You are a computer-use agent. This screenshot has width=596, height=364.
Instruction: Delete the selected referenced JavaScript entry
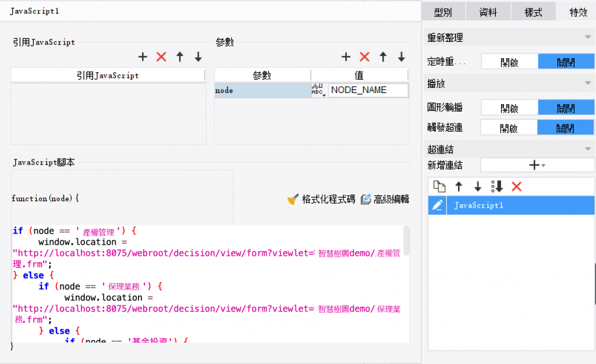pyautogui.click(x=161, y=57)
